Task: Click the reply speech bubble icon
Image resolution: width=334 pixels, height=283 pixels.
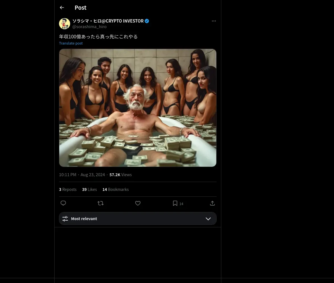Action: click(63, 203)
